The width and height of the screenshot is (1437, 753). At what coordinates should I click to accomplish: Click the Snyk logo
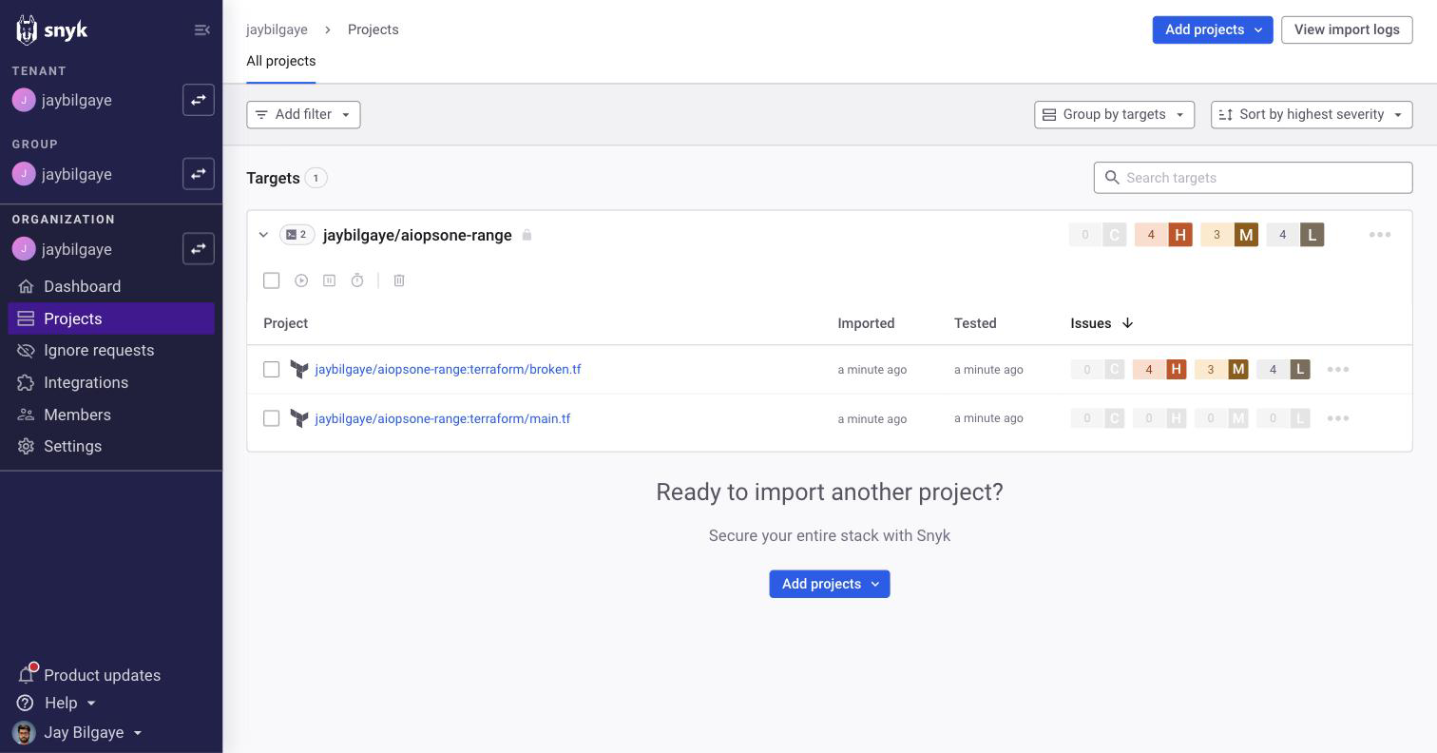point(52,29)
